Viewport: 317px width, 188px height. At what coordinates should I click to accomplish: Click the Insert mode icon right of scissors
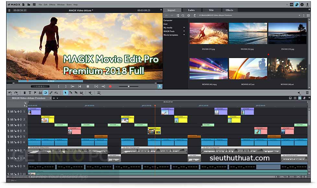pyautogui.click(x=99, y=93)
